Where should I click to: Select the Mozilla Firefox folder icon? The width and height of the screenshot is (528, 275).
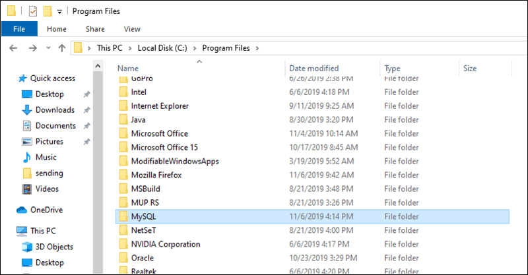point(123,175)
